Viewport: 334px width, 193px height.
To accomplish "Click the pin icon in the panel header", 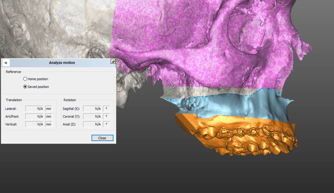I will pos(113,61).
